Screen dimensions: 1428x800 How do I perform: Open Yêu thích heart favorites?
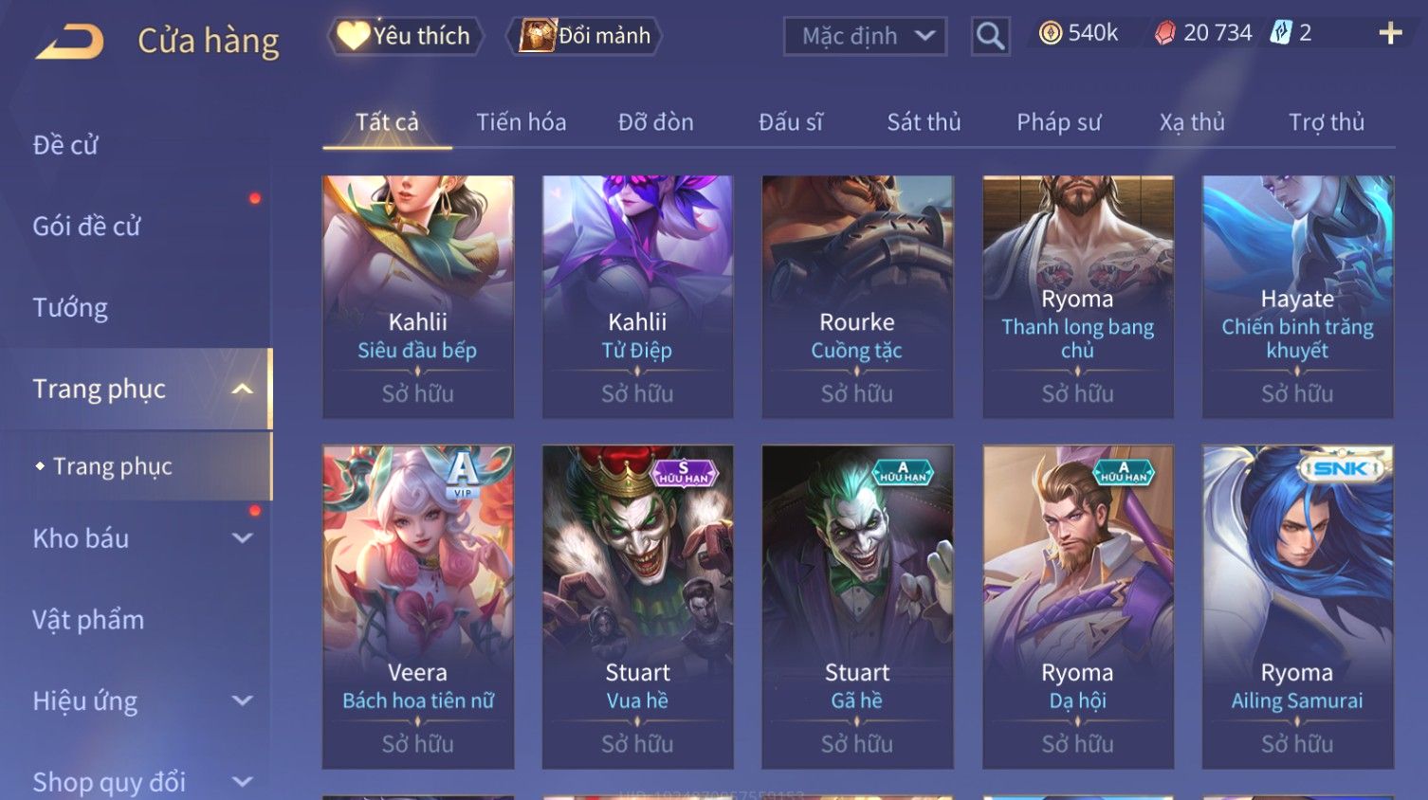click(405, 36)
